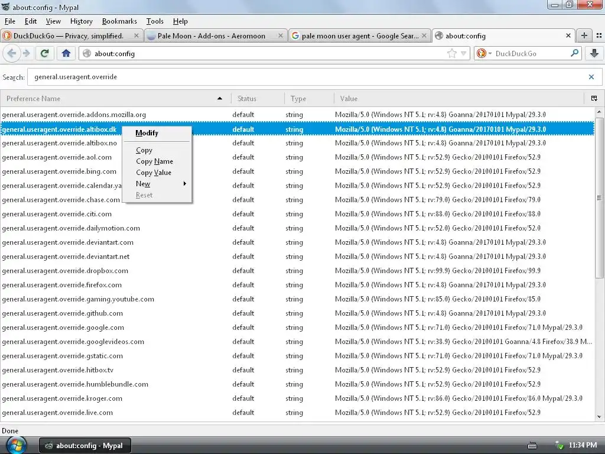Click the vertical scrollbar thumb
This screenshot has width=605, height=454.
coord(599,197)
